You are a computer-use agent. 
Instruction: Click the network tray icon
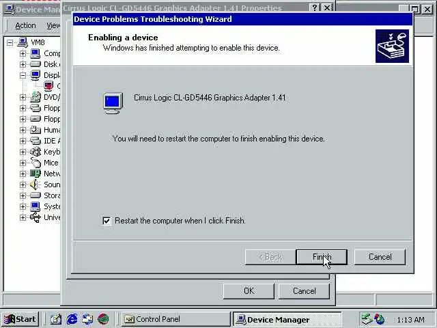pos(367,319)
